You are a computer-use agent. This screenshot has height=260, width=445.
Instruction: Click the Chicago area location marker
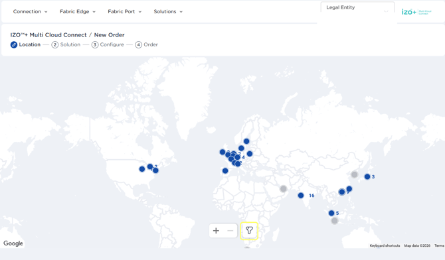(142, 169)
